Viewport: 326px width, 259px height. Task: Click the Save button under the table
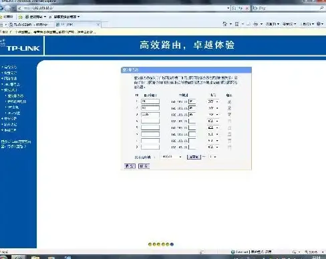coord(130,166)
